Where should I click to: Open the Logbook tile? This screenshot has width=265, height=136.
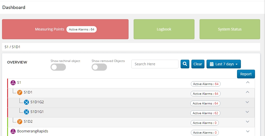pyautogui.click(x=164, y=29)
